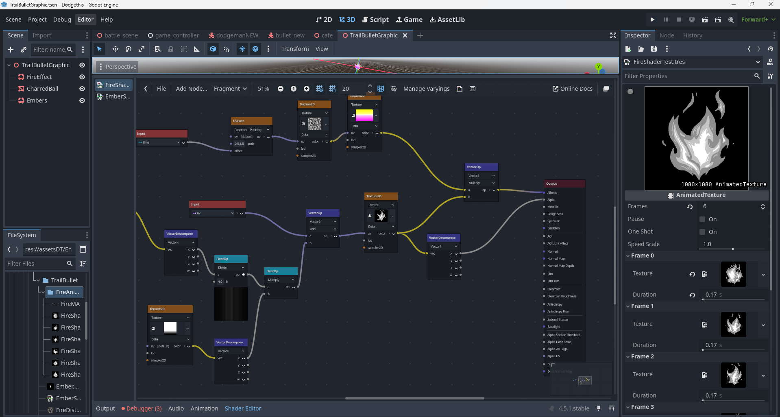The image size is (780, 417).
Task: Adjust the Speed Scale slider
Action: click(x=733, y=249)
